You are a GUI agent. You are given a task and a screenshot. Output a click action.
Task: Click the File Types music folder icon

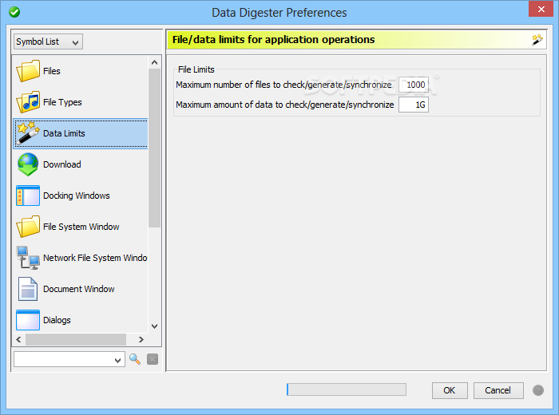click(x=28, y=102)
